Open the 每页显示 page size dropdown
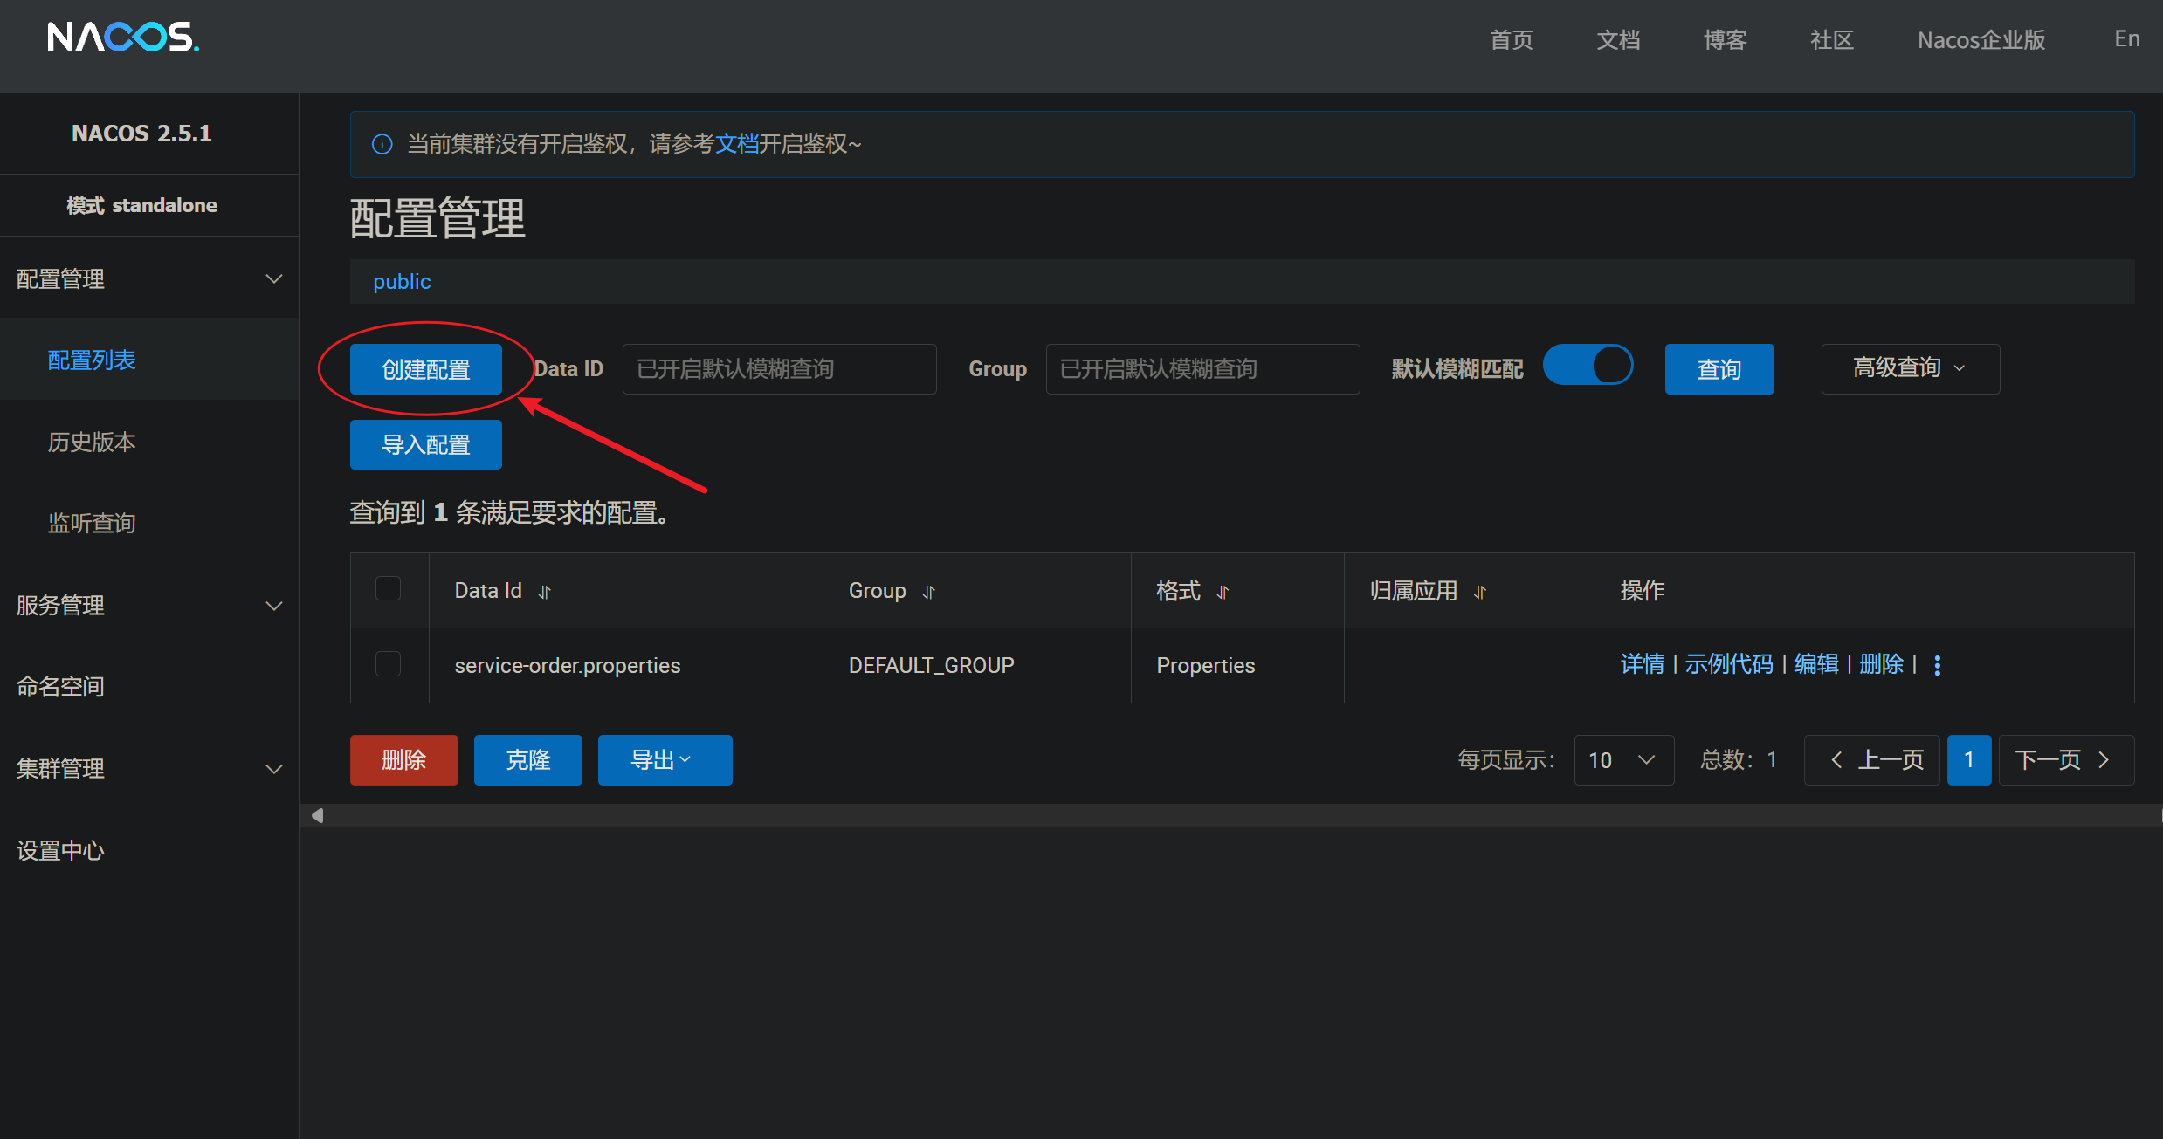The height and width of the screenshot is (1139, 2163). (1623, 760)
